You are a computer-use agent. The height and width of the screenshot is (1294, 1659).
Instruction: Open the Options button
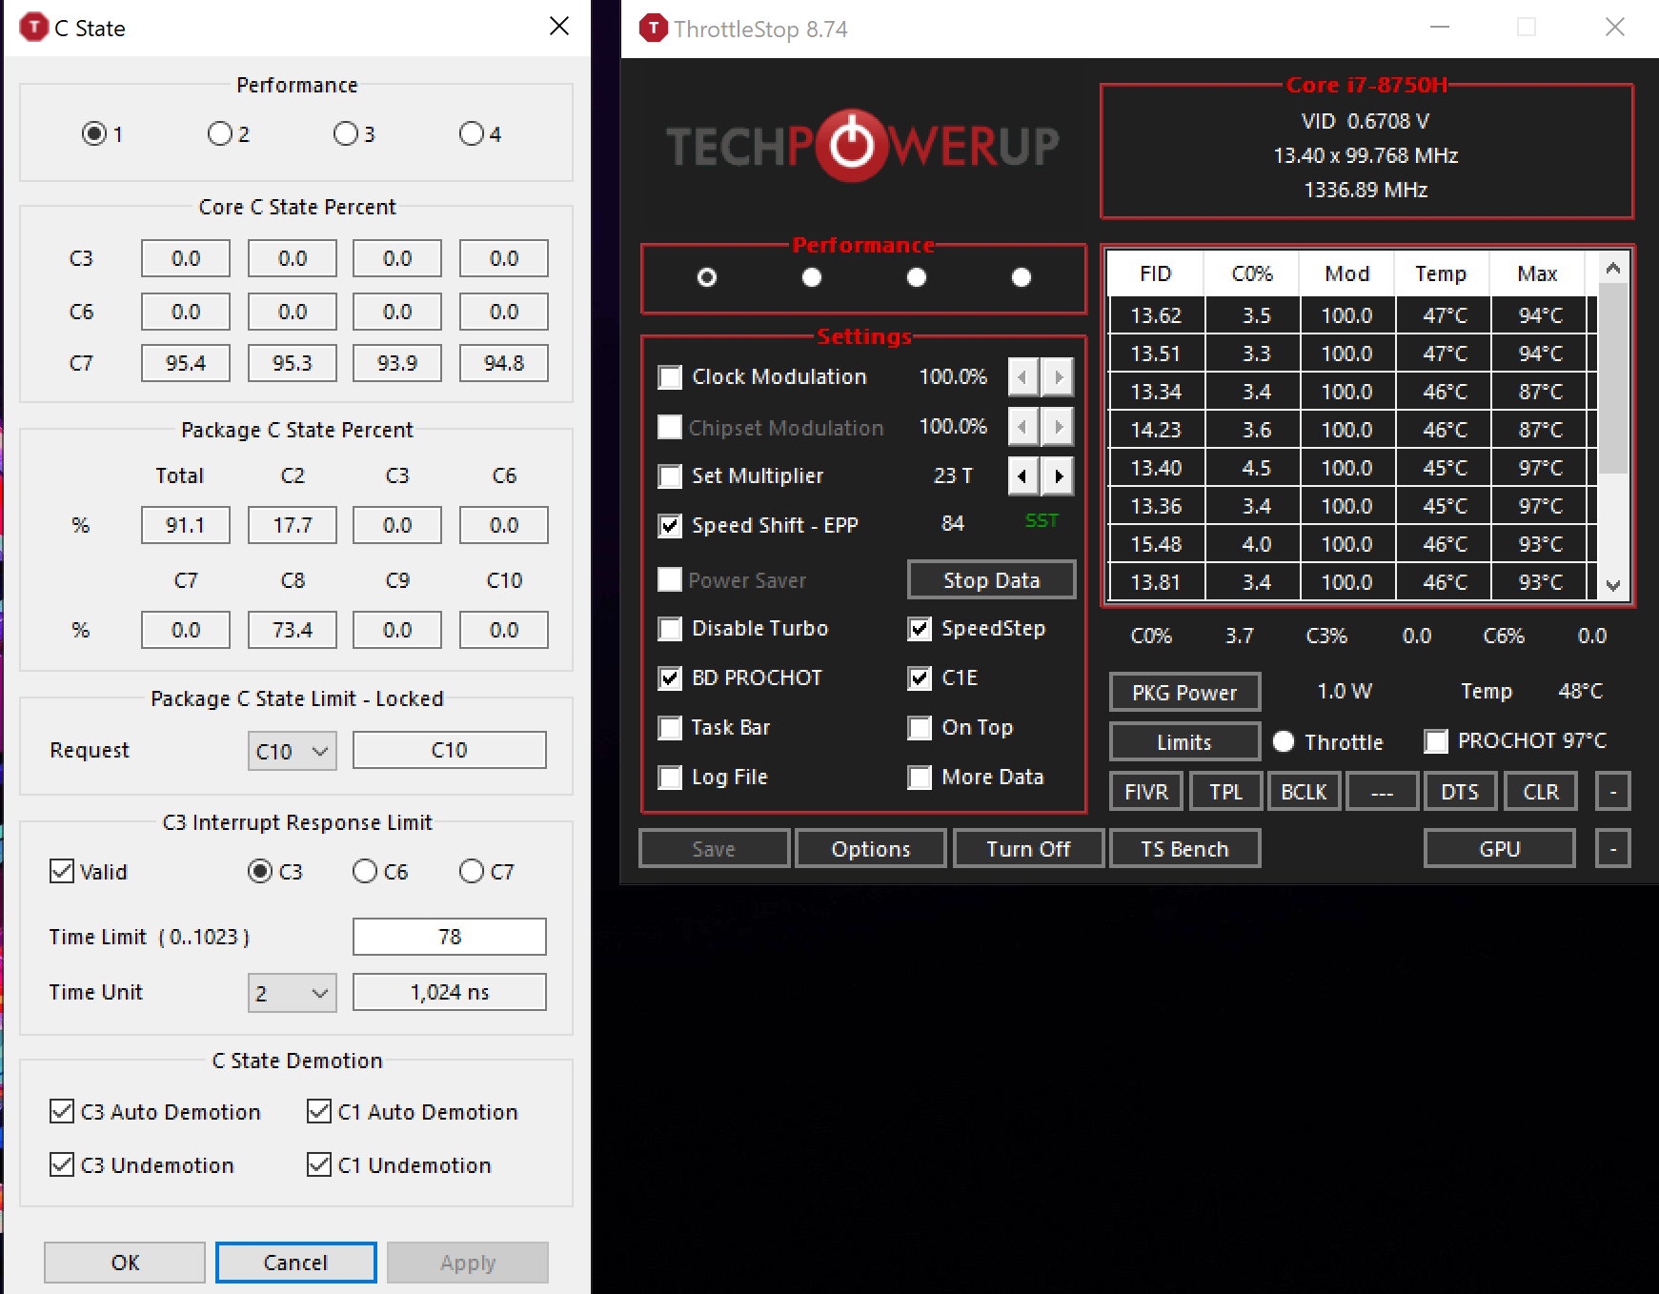[x=871, y=849]
